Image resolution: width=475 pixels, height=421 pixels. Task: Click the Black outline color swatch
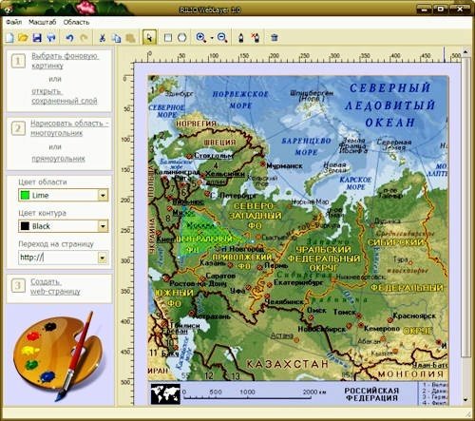(25, 226)
